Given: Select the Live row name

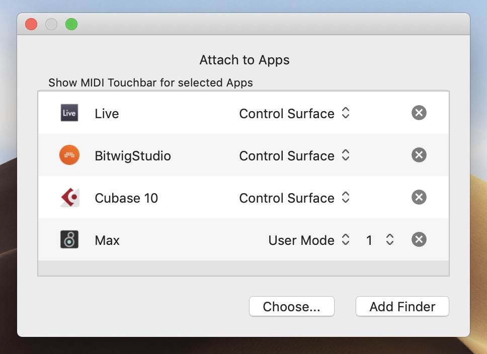Looking at the screenshot, I should pyautogui.click(x=107, y=114).
